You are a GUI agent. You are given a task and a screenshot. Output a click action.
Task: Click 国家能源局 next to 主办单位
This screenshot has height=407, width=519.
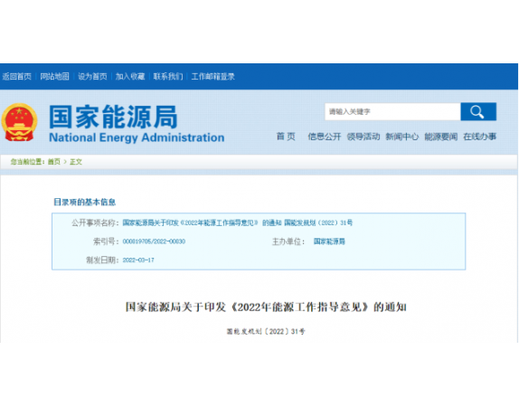coord(329,241)
